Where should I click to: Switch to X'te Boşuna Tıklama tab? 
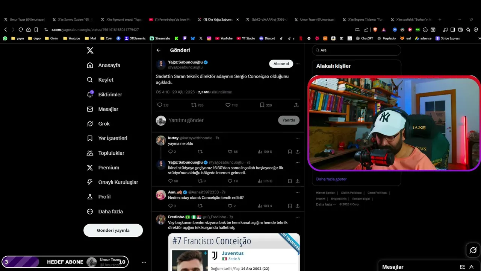(363, 19)
